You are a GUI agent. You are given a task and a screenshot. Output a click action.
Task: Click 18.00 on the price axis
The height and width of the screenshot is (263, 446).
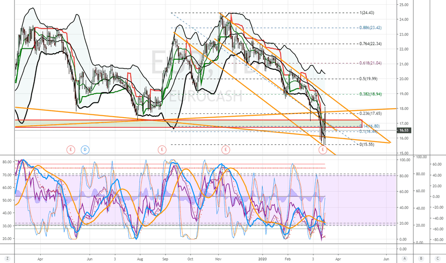pos(404,109)
